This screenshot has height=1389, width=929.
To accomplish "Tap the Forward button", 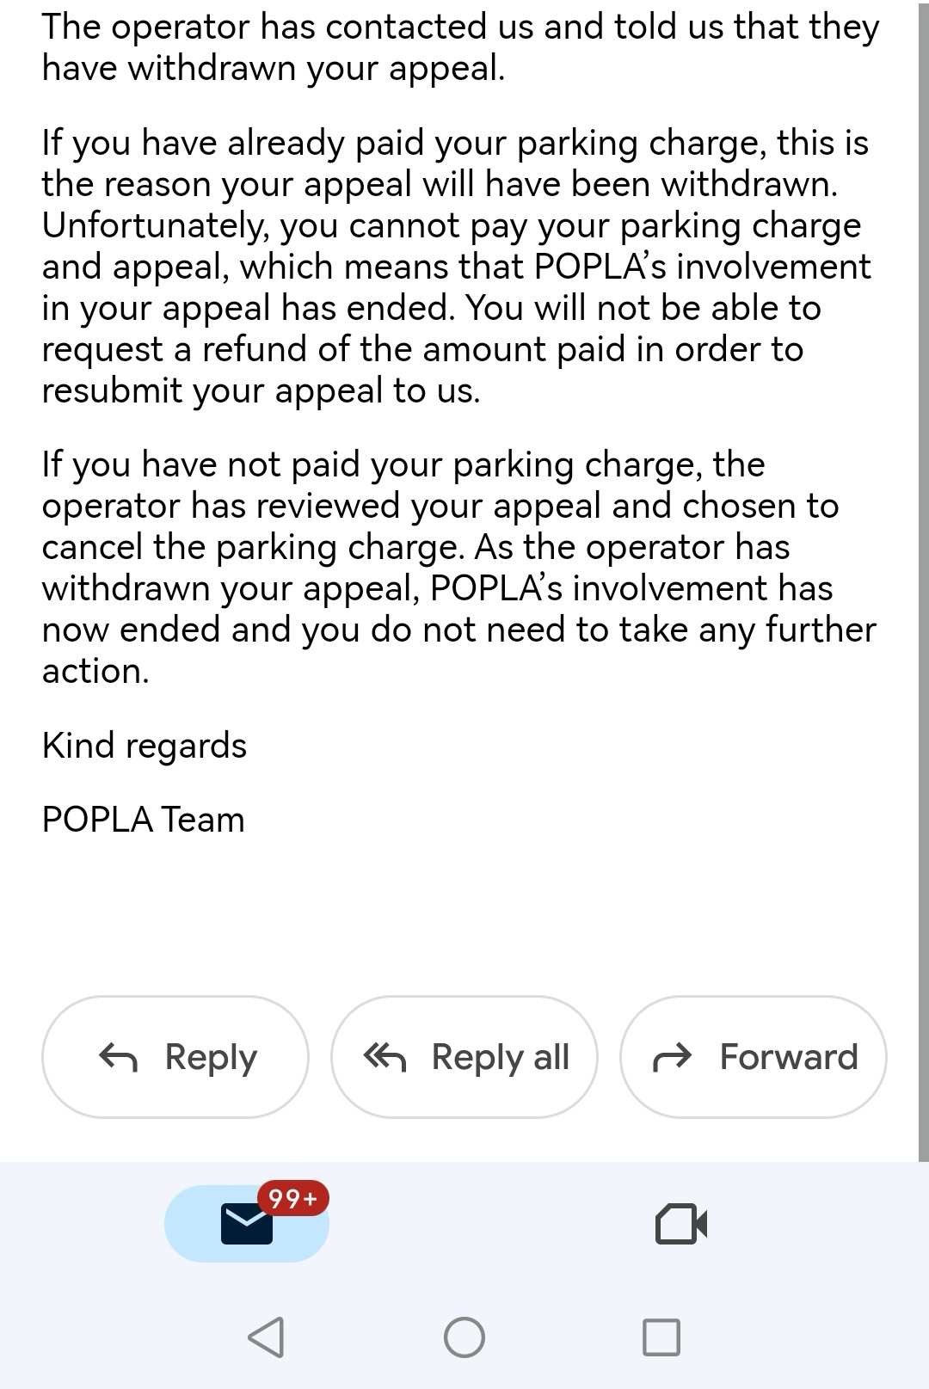I will 753,1057.
